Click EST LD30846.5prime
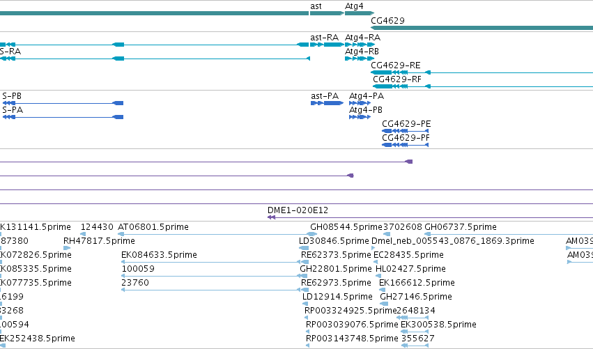Viewport: 593px width, 349px height. [334, 241]
